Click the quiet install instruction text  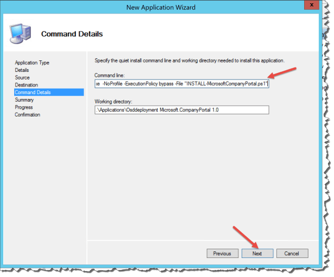click(189, 60)
